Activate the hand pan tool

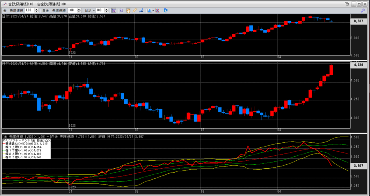[128, 10]
